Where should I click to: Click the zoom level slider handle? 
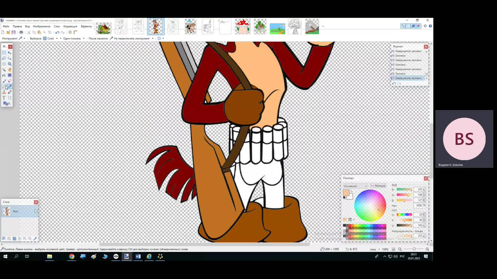pos(414,249)
